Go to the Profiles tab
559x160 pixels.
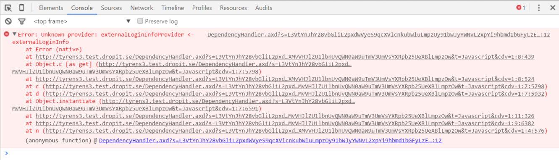coord(202,8)
